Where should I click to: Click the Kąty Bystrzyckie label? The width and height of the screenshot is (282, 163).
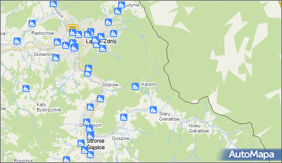click(x=49, y=107)
